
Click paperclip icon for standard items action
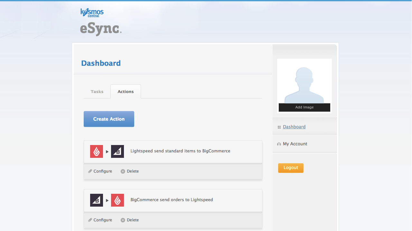click(90, 171)
